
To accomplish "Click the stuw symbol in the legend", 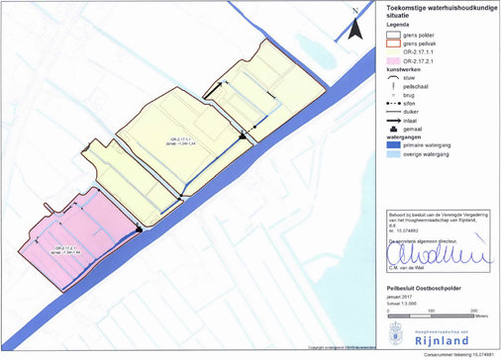I will click(393, 78).
